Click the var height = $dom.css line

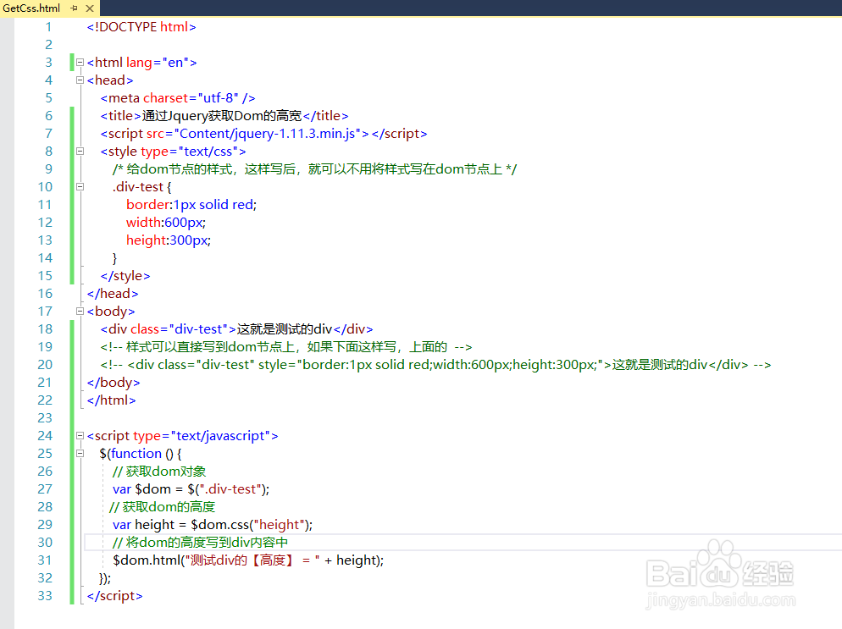click(213, 525)
